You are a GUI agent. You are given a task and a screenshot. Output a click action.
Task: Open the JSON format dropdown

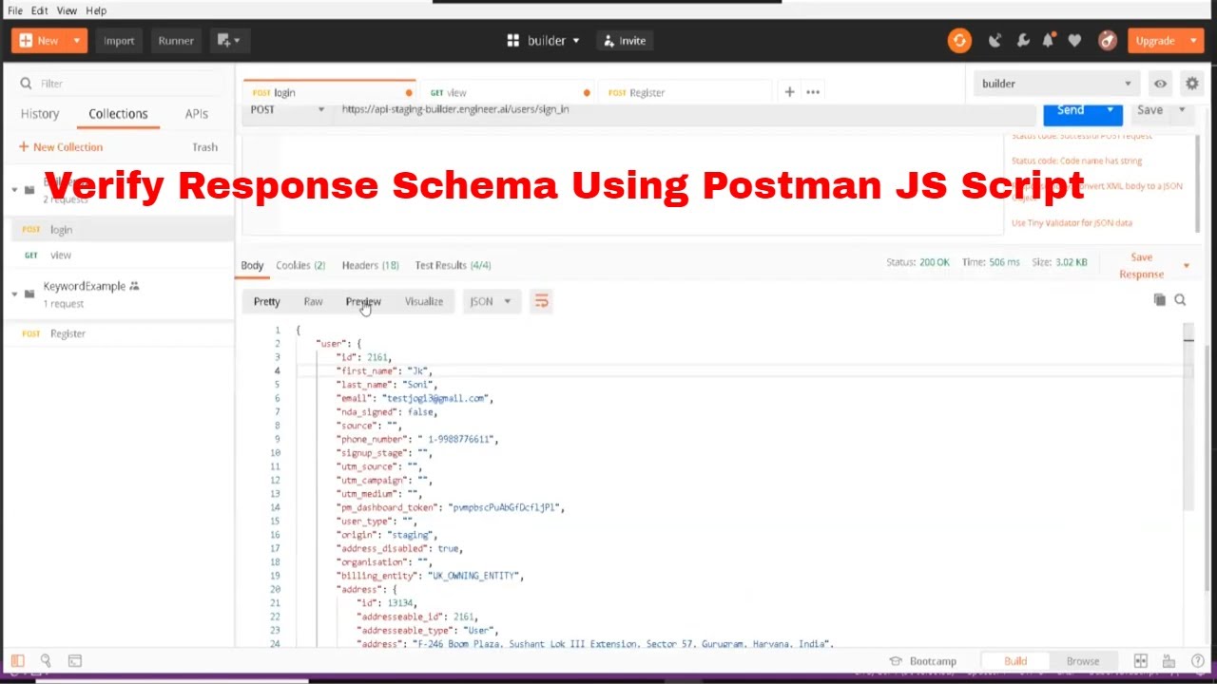[x=490, y=301]
